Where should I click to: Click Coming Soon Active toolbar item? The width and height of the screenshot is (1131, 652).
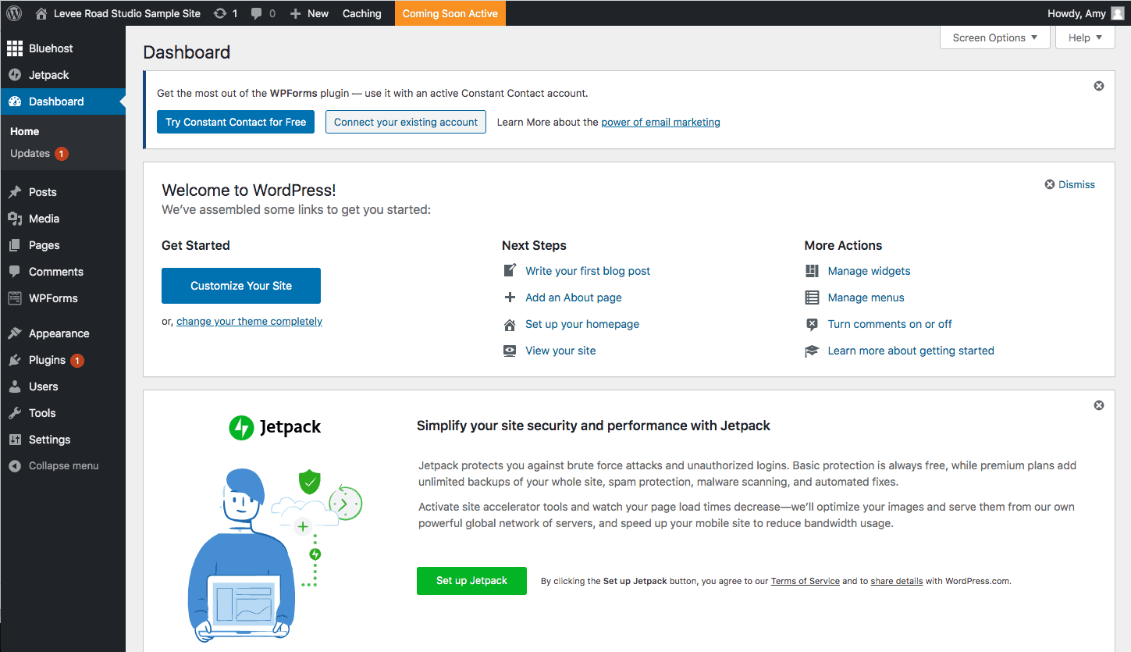450,13
